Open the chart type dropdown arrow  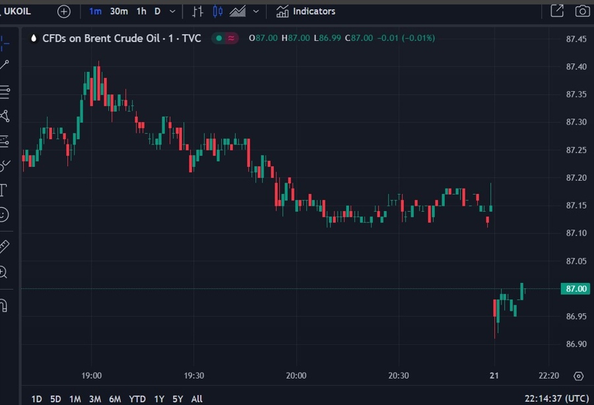(255, 11)
